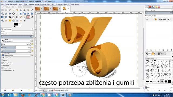173x97 pixels.
Task: Select the Scissors Select tool
Action: (21, 10)
